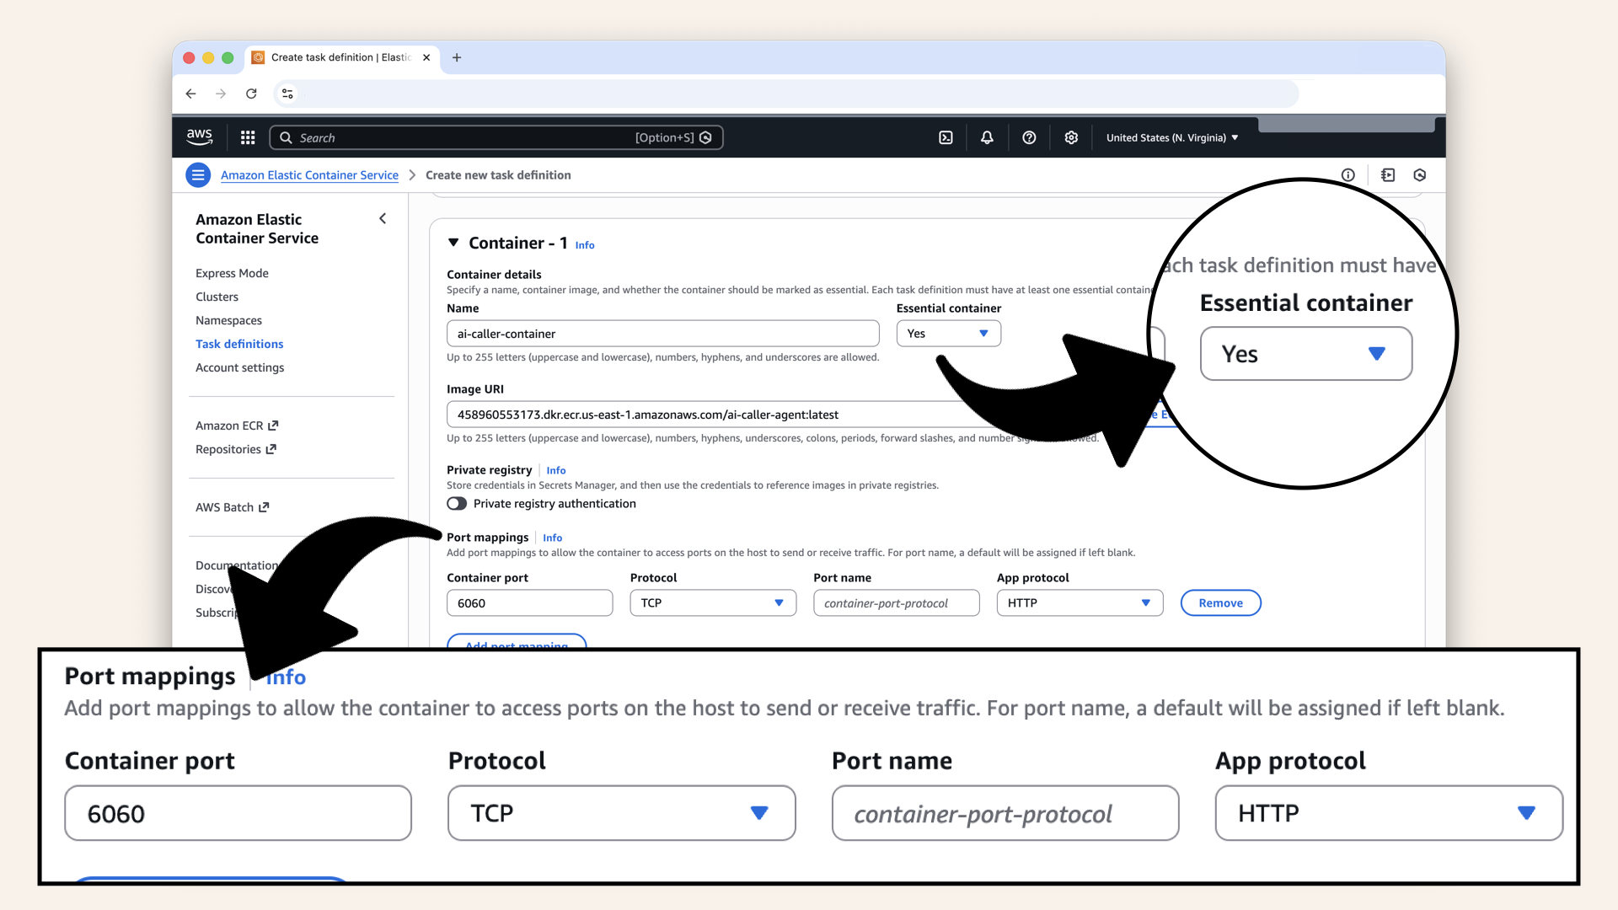
Task: Open the notifications bell
Action: tap(987, 136)
